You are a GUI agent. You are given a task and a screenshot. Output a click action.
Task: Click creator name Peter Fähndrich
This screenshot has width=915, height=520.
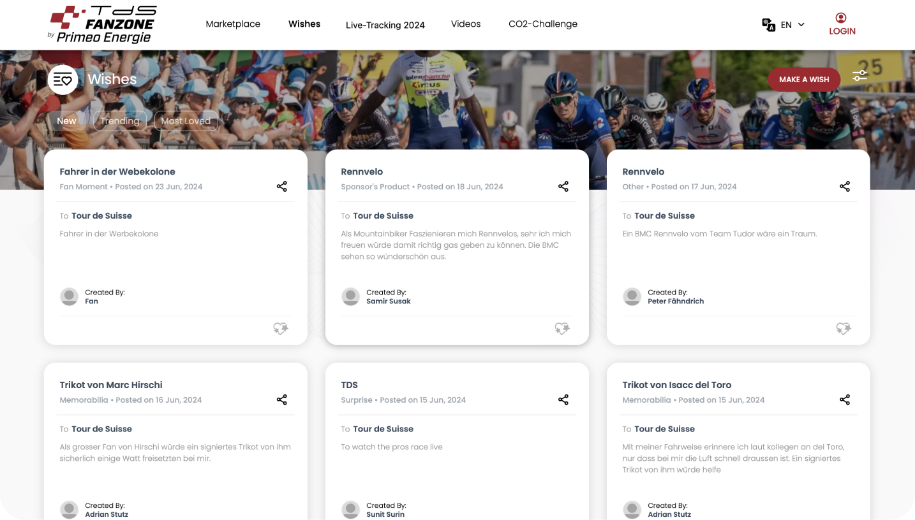[x=676, y=301]
